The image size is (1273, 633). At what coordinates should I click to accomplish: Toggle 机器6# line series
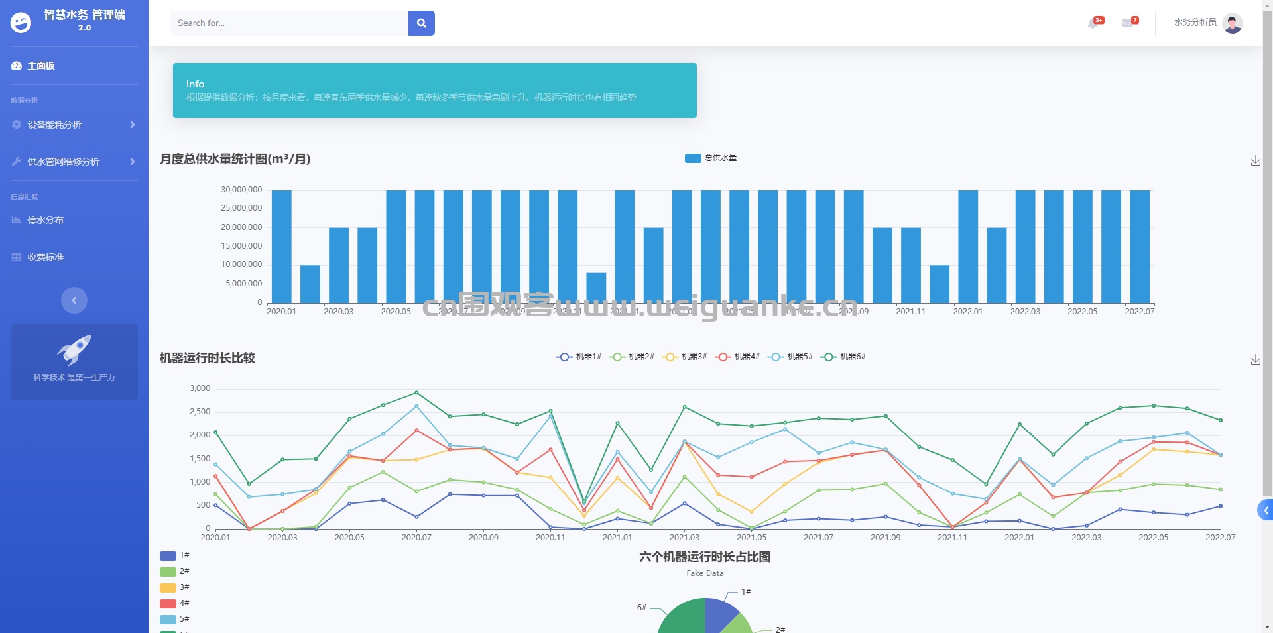(x=843, y=357)
